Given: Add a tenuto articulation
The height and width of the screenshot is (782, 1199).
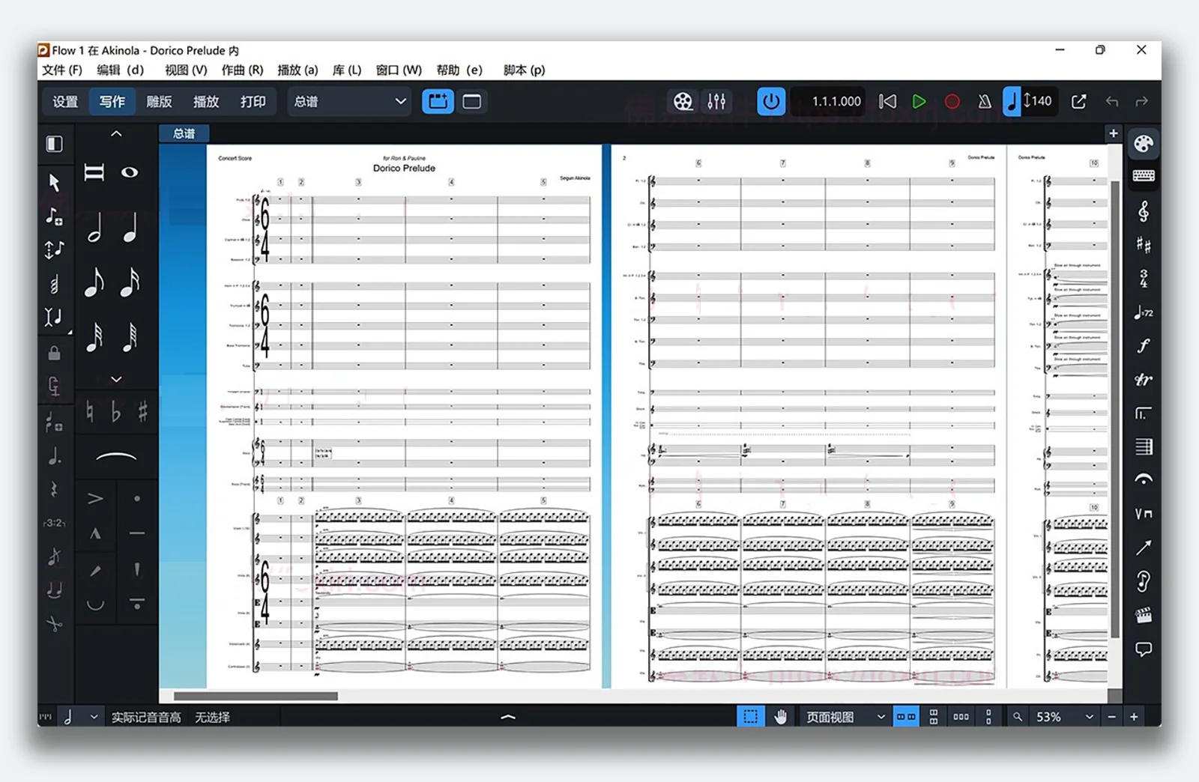Looking at the screenshot, I should pos(136,533).
